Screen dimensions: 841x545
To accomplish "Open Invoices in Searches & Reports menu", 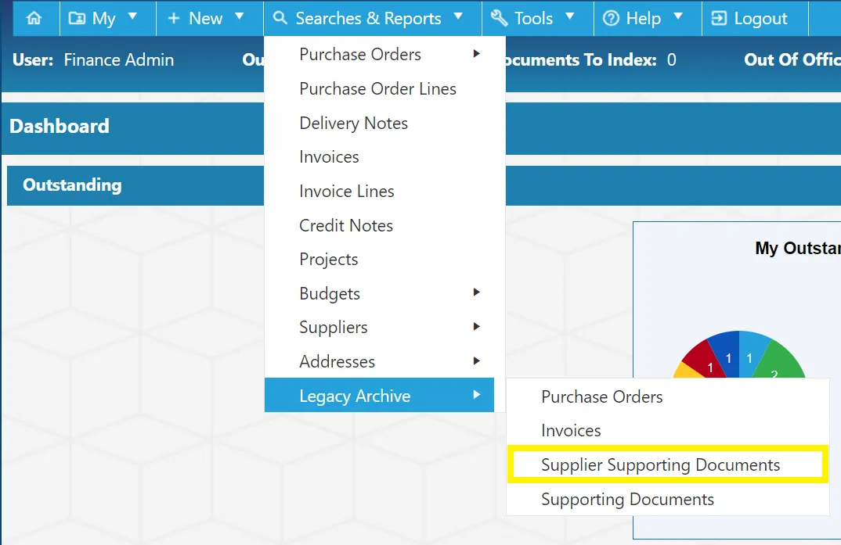I will pyautogui.click(x=379, y=157).
